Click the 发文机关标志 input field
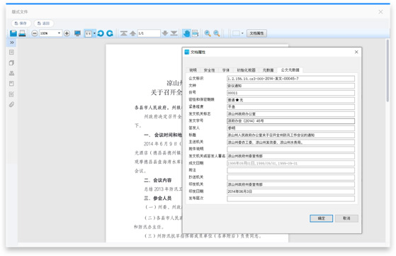 (290, 114)
